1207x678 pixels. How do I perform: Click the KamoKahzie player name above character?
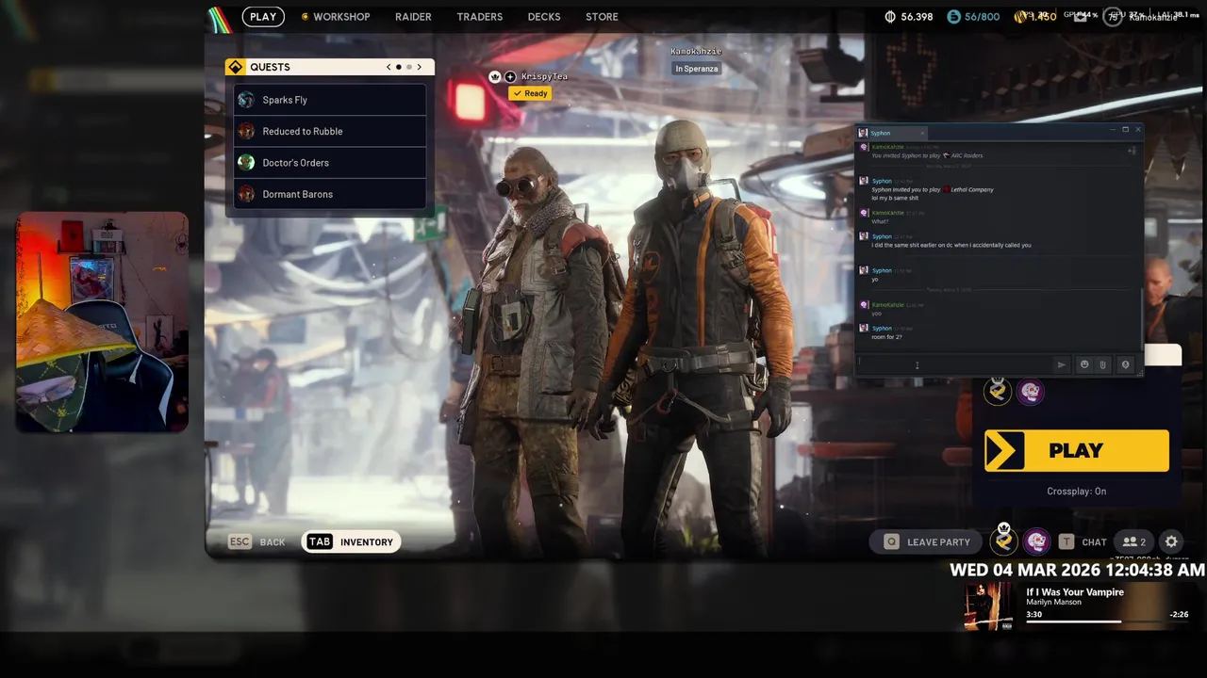pos(696,52)
